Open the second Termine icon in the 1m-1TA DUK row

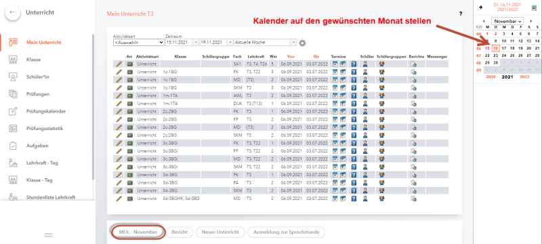click(x=343, y=103)
